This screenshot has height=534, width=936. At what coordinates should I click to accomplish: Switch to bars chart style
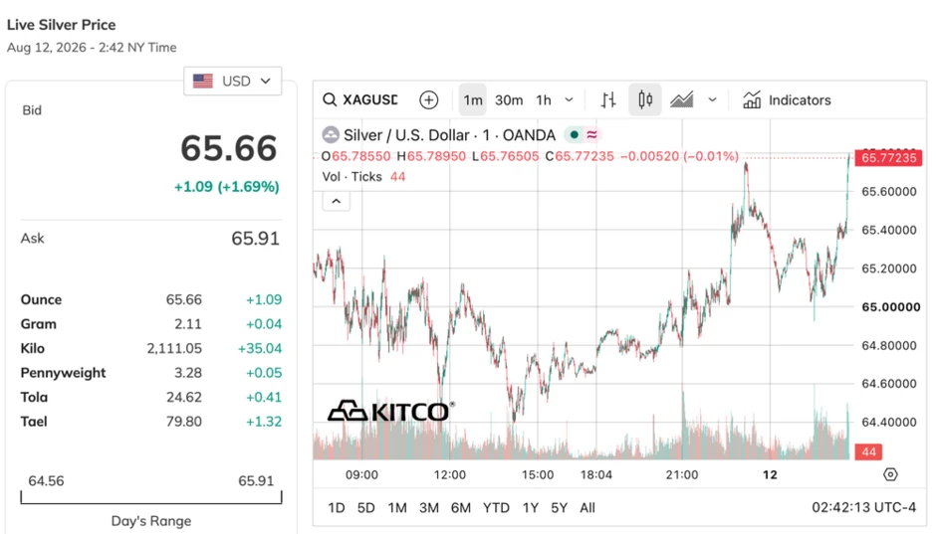pos(608,99)
